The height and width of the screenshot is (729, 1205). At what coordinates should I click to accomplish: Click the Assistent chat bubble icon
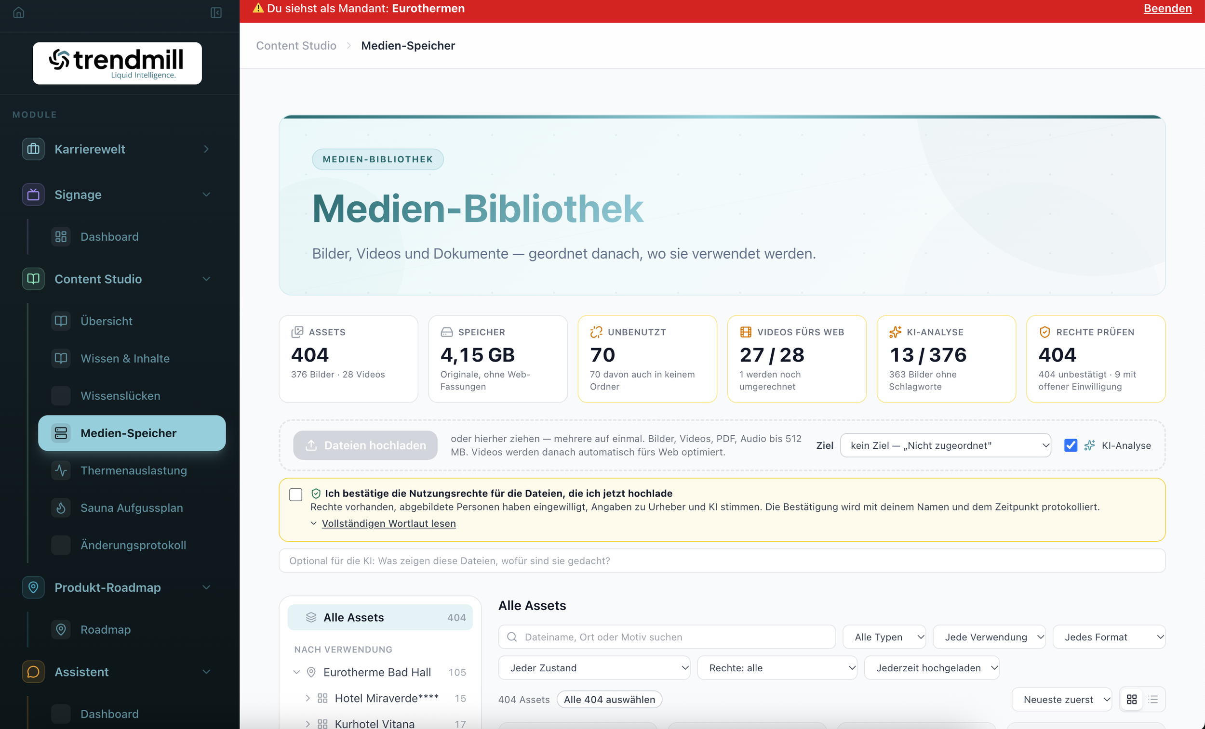(33, 672)
